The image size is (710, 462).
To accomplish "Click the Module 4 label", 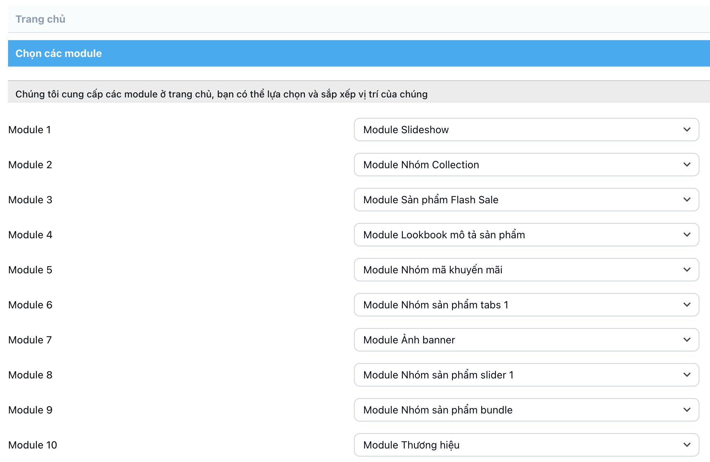I will pos(30,235).
